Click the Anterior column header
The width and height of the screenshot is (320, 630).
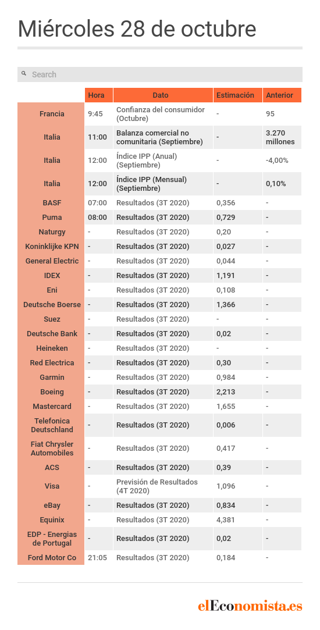[x=282, y=95]
